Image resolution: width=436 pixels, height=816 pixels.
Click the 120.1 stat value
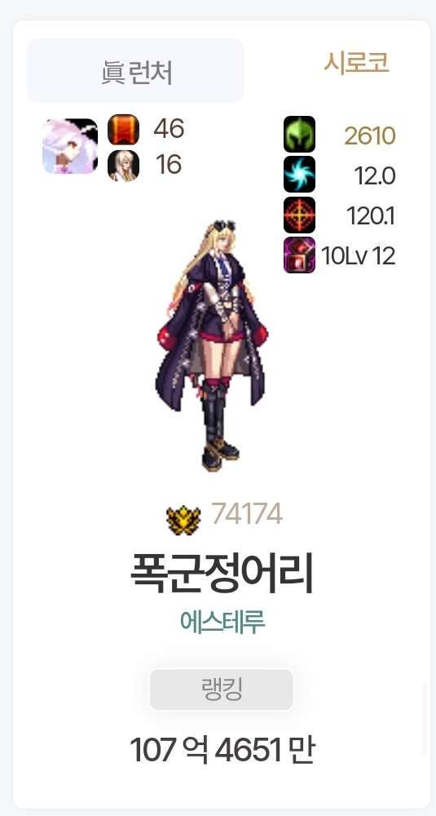click(371, 216)
